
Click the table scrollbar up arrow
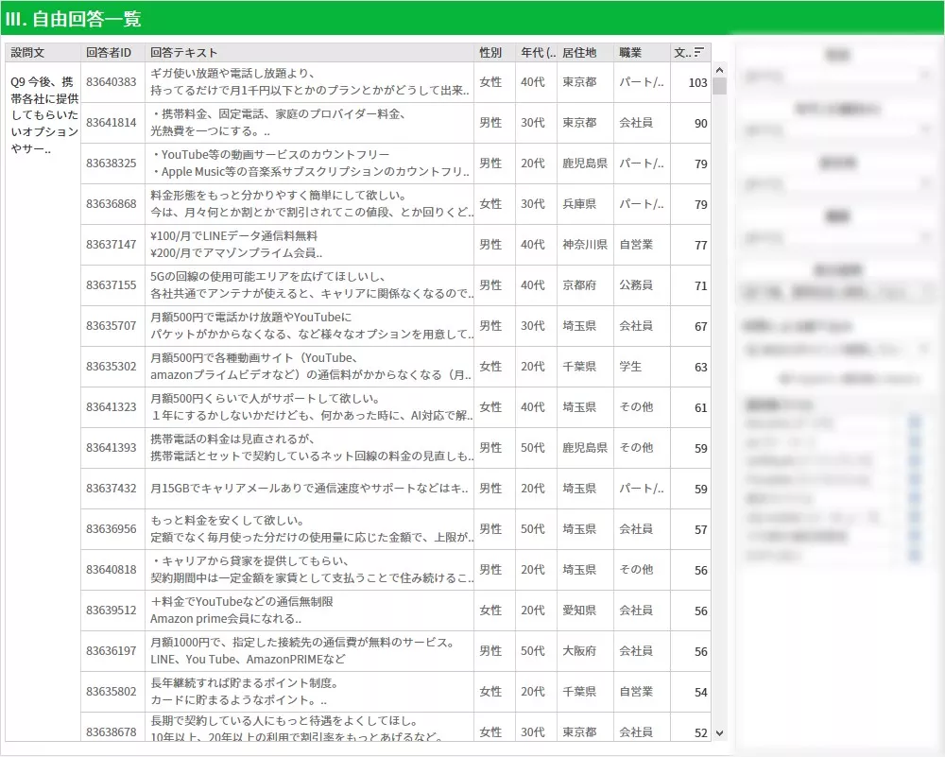point(719,70)
